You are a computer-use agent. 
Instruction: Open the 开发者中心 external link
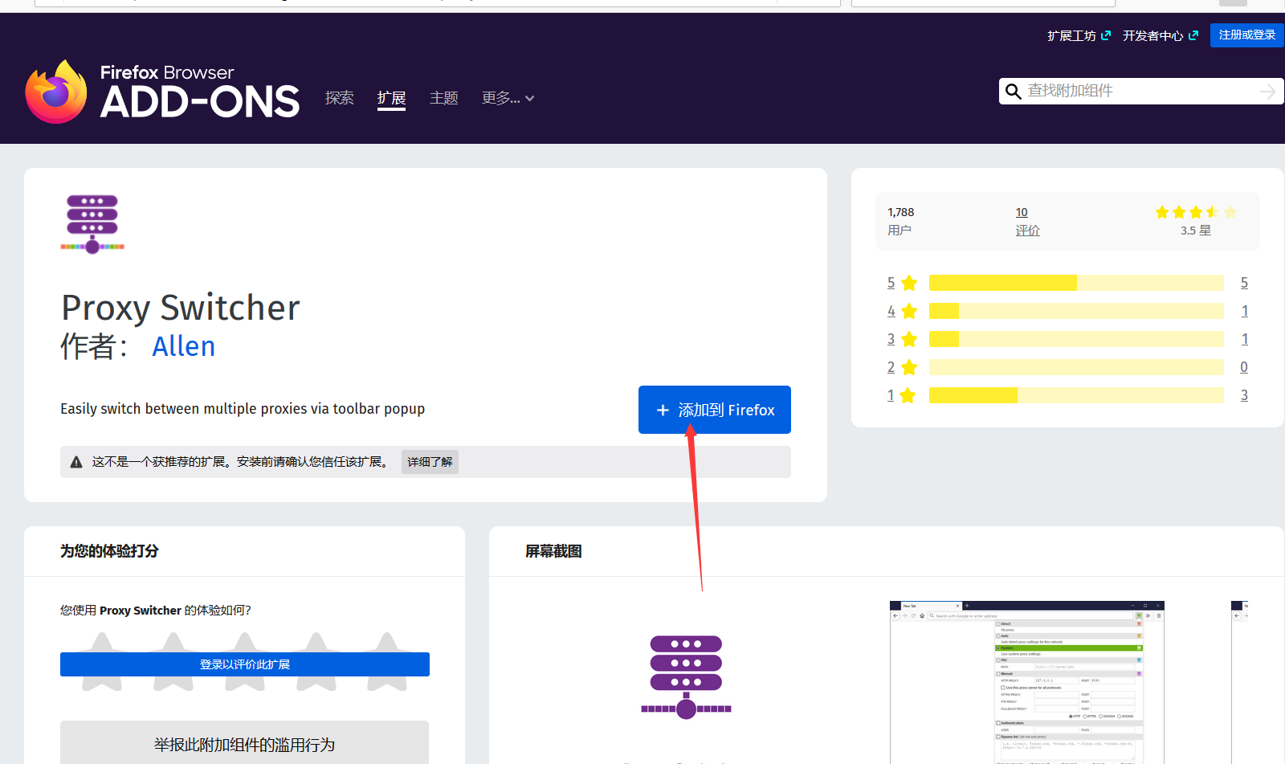(1161, 35)
